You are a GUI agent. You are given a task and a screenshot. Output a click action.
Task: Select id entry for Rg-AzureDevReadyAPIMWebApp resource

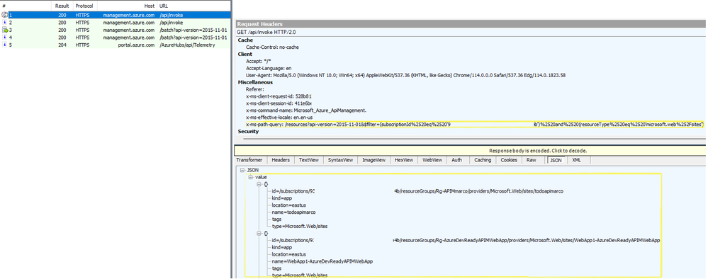pyautogui.click(x=466, y=241)
